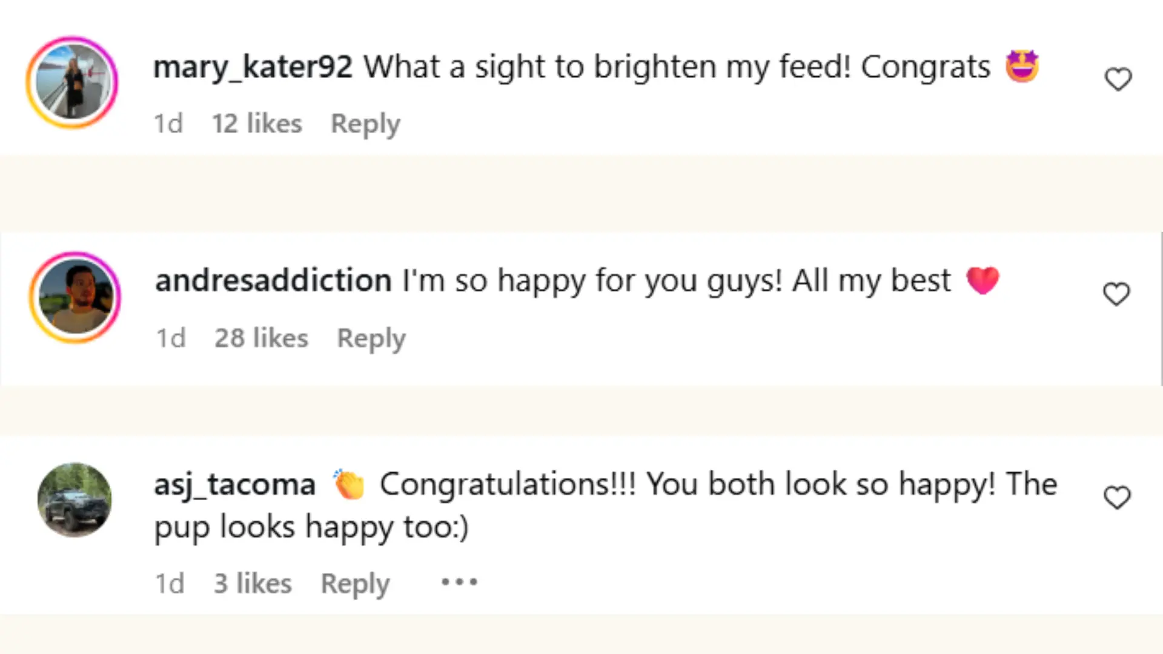Reply to asj_tacoma's comment
This screenshot has width=1163, height=654.
[x=354, y=583]
